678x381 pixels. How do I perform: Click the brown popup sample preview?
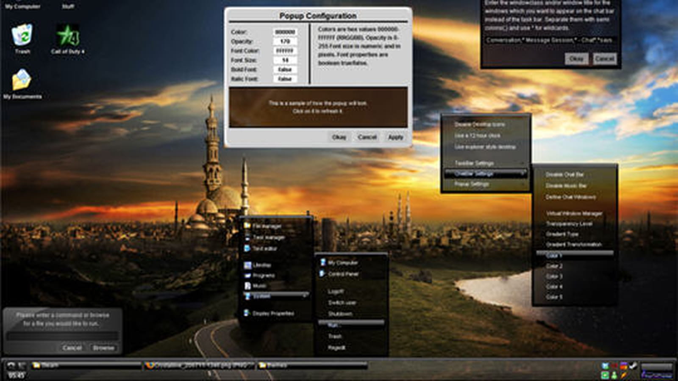coord(318,107)
